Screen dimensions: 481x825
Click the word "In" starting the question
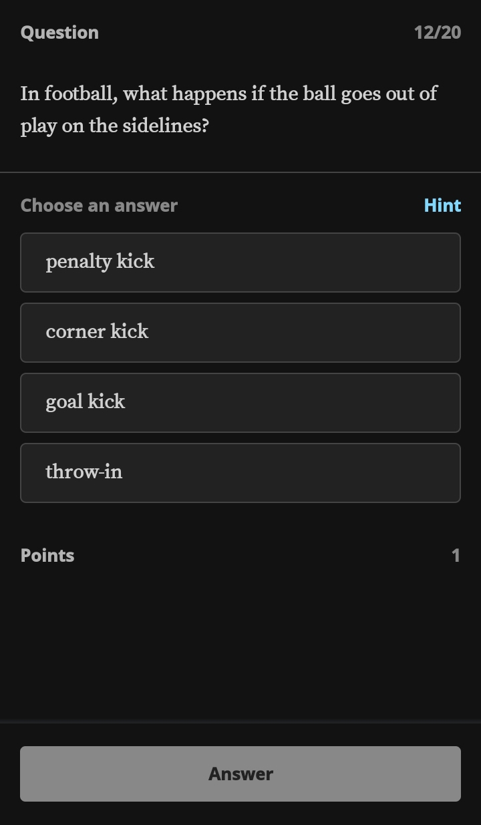click(30, 94)
